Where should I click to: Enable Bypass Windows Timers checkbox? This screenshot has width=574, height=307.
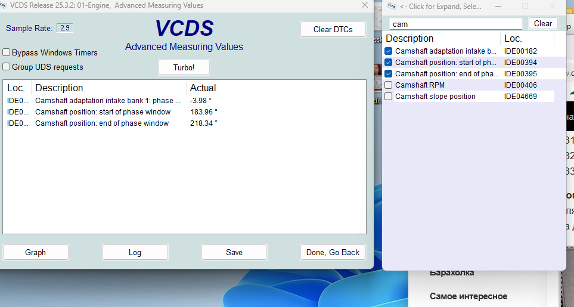coord(7,52)
